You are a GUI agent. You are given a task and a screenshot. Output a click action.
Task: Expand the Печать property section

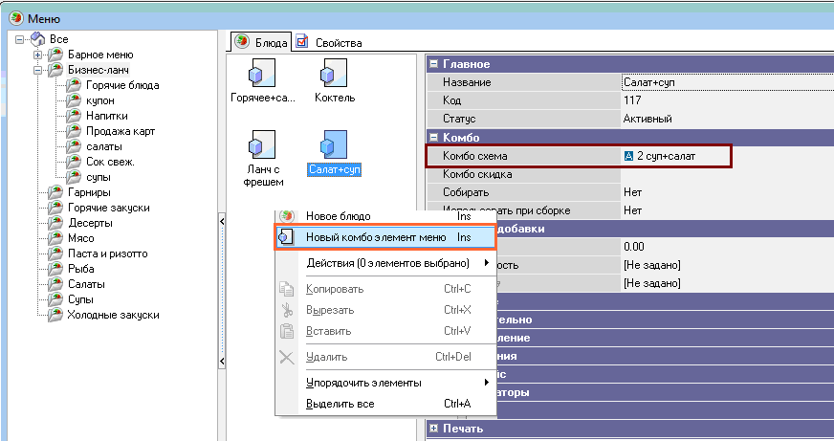433,429
